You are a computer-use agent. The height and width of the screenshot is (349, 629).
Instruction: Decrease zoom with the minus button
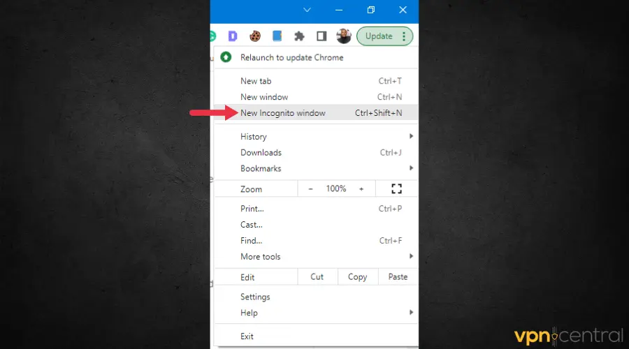(x=310, y=188)
